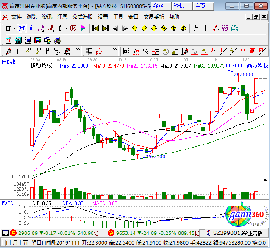Click the teal 线 icon

tap(235, 28)
